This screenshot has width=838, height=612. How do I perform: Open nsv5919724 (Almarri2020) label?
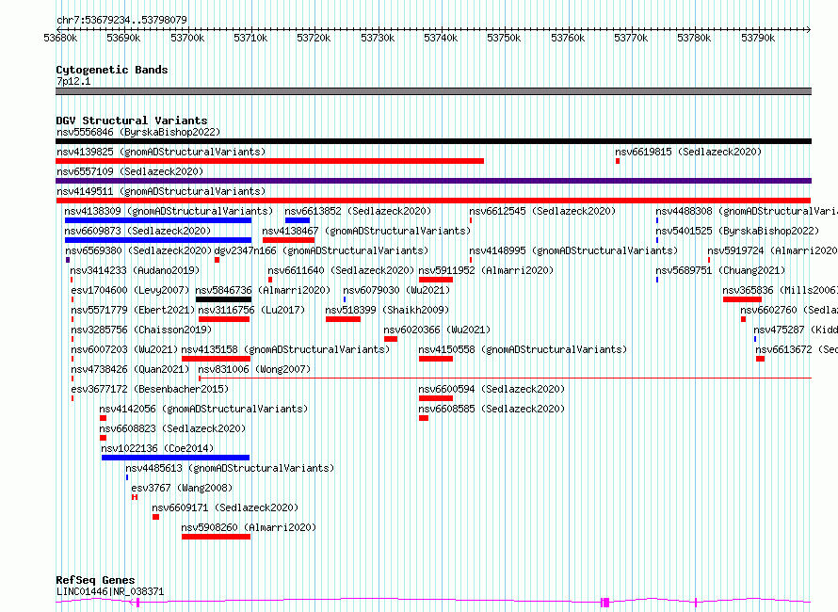point(773,250)
